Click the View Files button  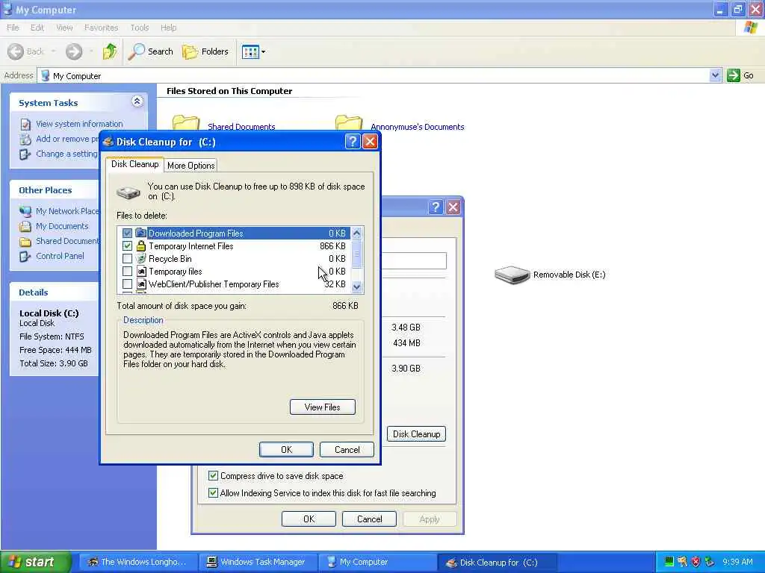pos(323,407)
